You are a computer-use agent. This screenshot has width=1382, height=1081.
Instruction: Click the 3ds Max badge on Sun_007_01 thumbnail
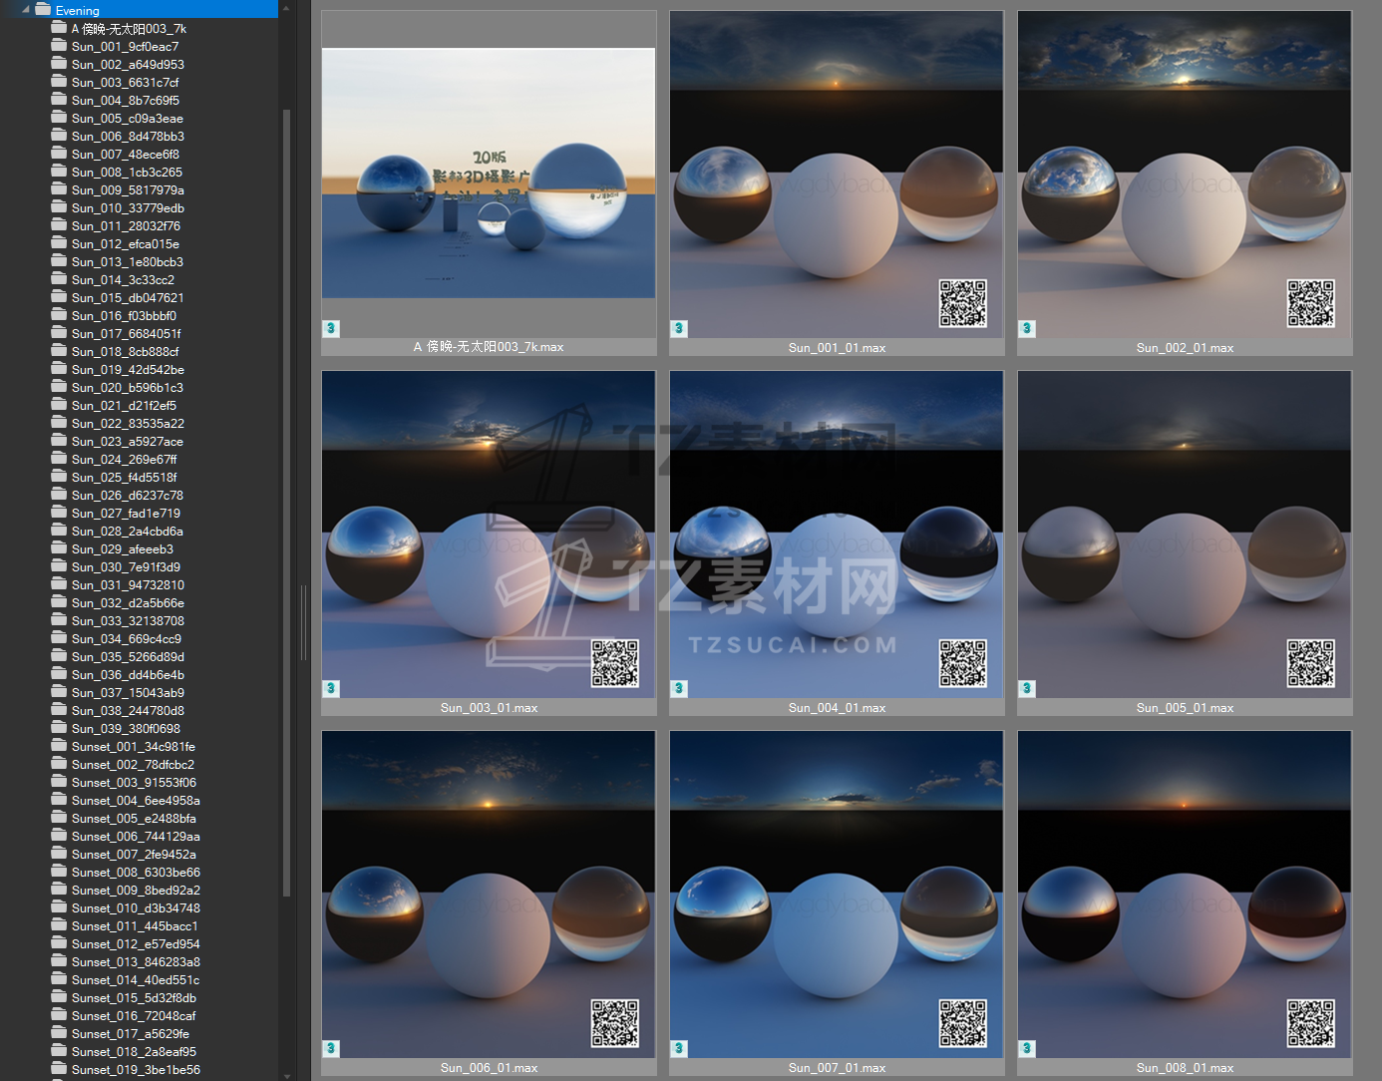click(679, 1048)
